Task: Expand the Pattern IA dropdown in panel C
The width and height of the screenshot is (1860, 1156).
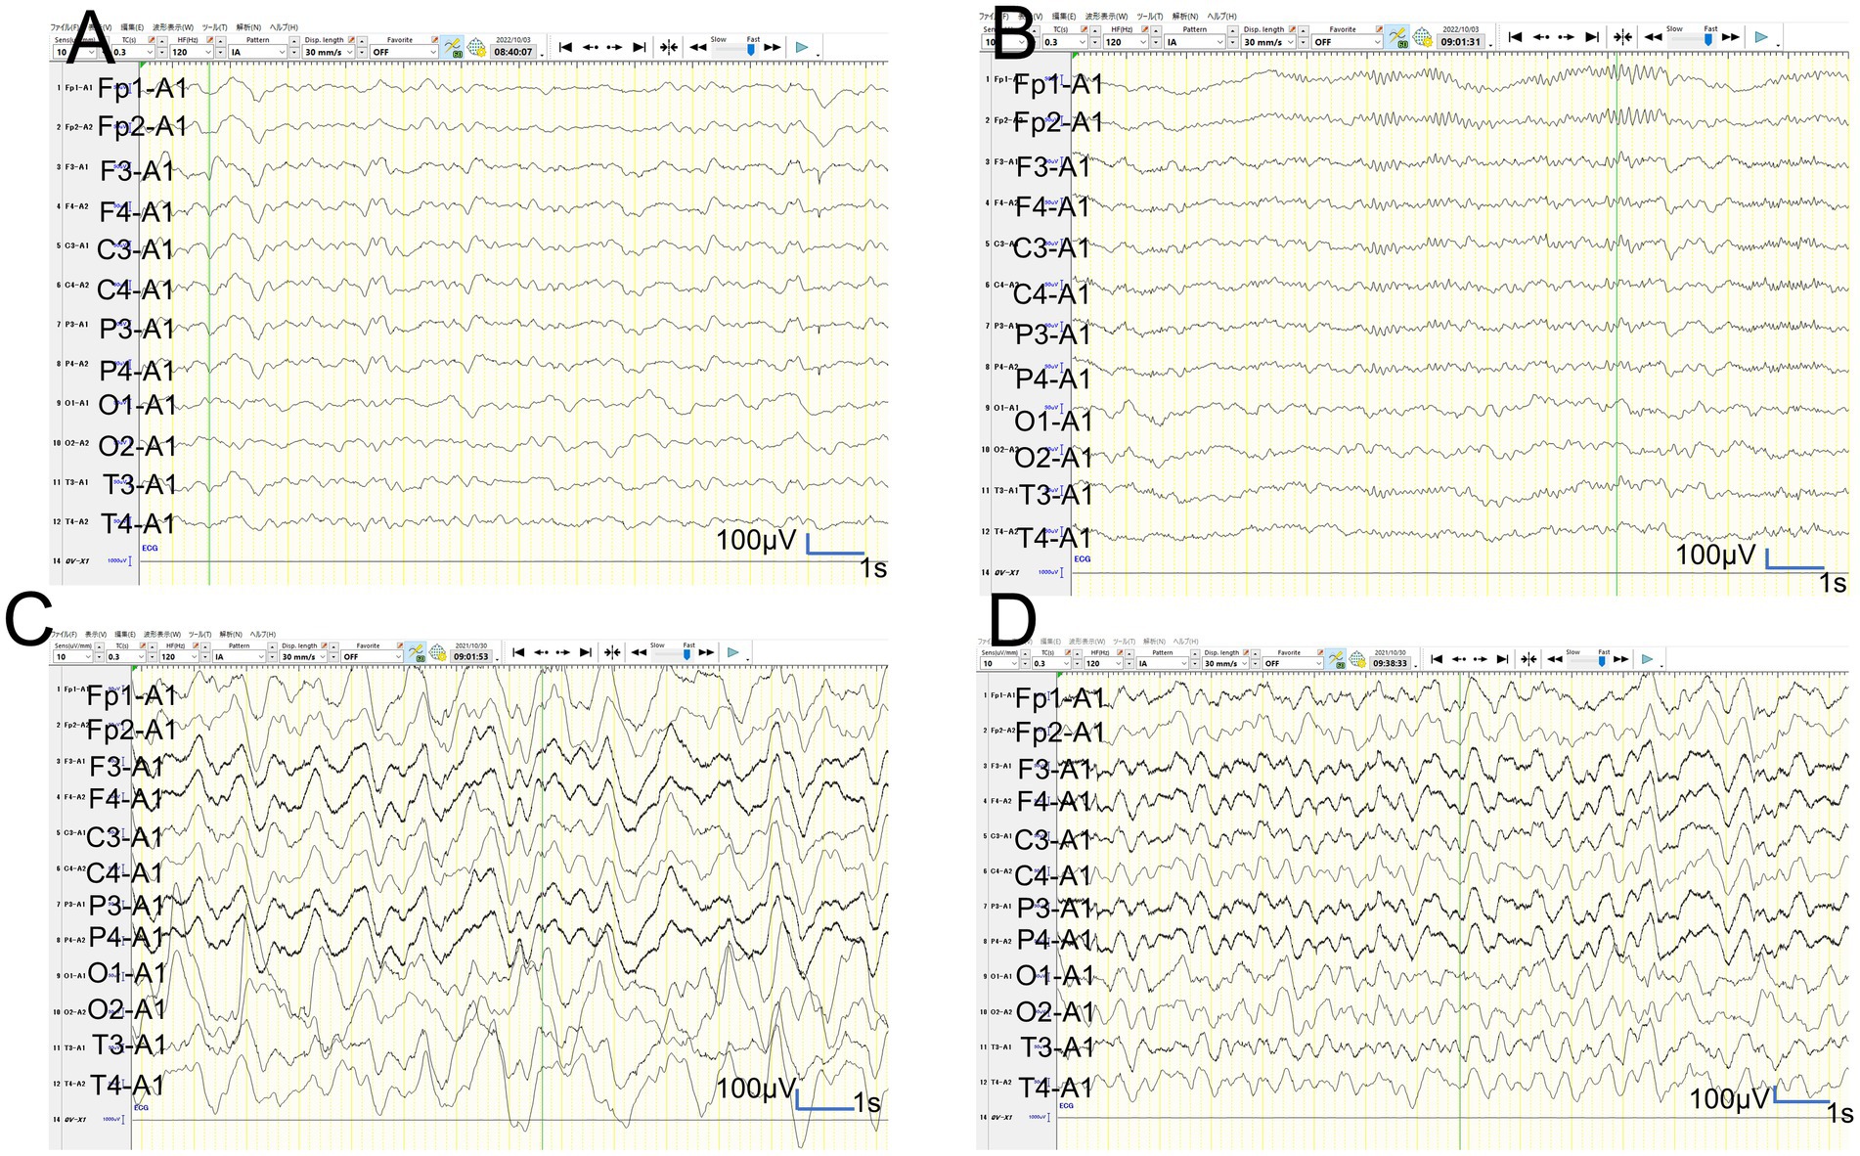Action: (x=239, y=657)
